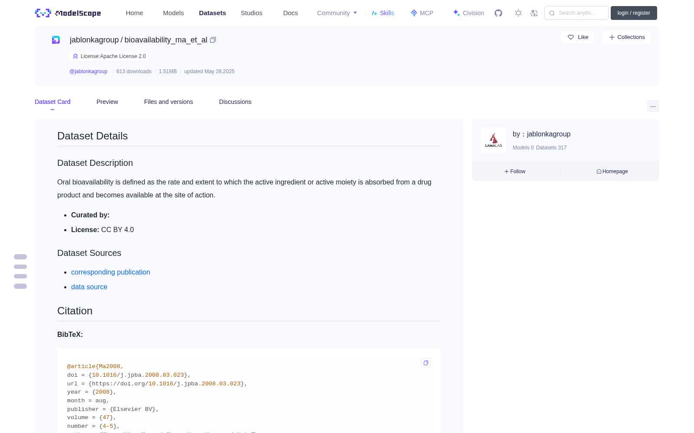Click the 'by: jablonkagroup' heading
This screenshot has width=694, height=433.
tap(541, 134)
